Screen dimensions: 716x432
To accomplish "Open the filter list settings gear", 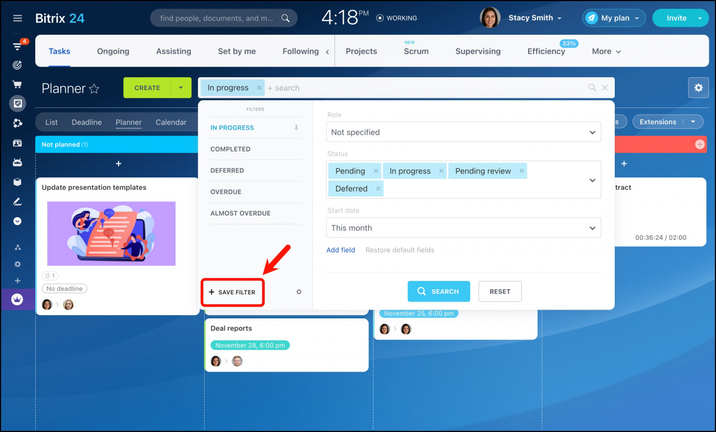I will tap(299, 292).
